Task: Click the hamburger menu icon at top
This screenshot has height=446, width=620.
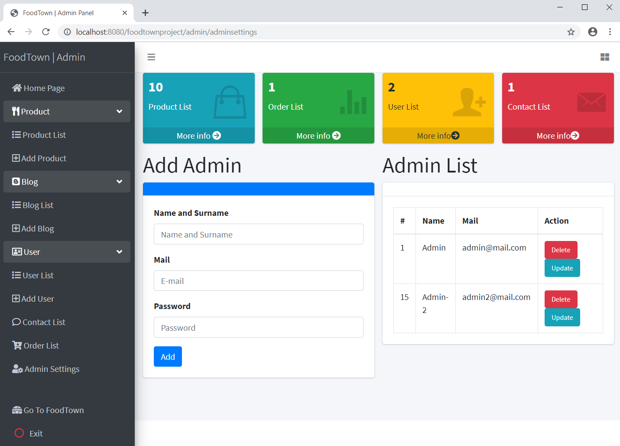Action: pos(151,57)
